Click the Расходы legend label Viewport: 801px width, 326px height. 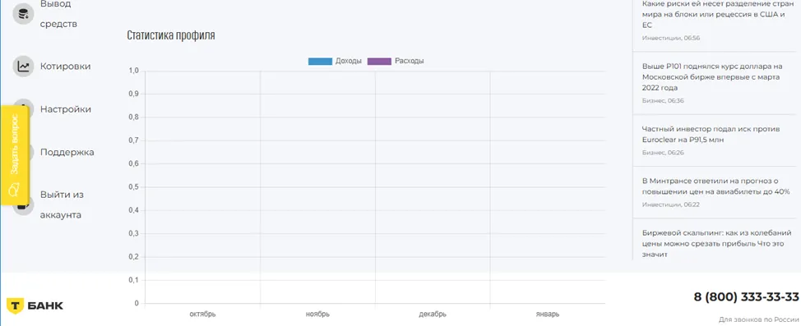point(410,62)
